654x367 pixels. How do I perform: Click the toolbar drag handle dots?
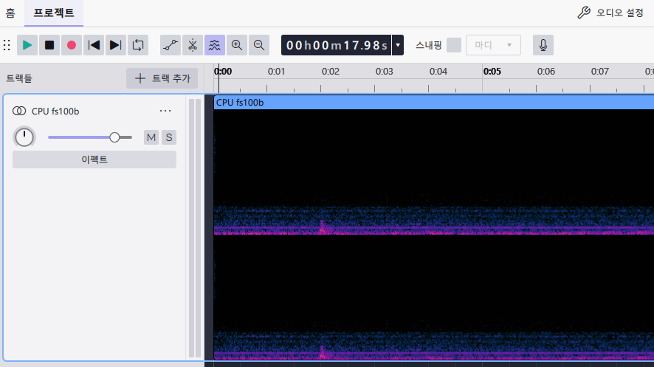point(7,45)
